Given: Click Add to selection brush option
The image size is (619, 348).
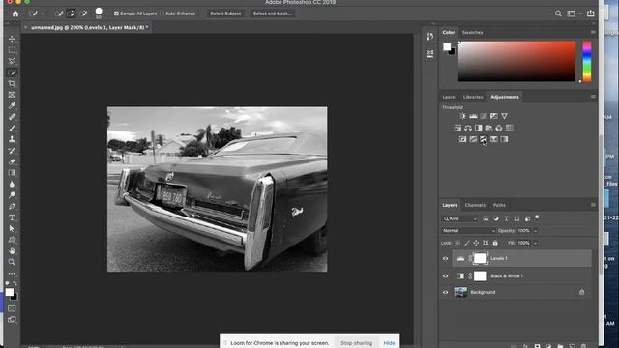Looking at the screenshot, I should [x=71, y=14].
